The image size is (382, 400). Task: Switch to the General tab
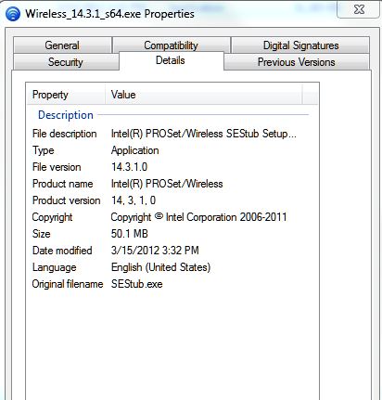point(62,45)
